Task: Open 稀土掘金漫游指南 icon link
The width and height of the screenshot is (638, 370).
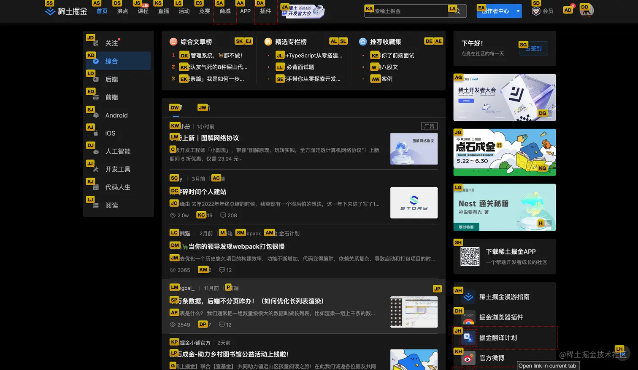Action: (x=468, y=297)
